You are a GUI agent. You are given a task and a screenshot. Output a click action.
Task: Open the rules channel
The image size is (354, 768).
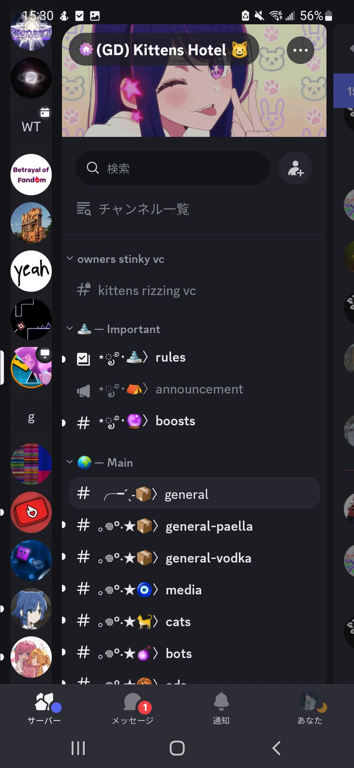pos(194,358)
